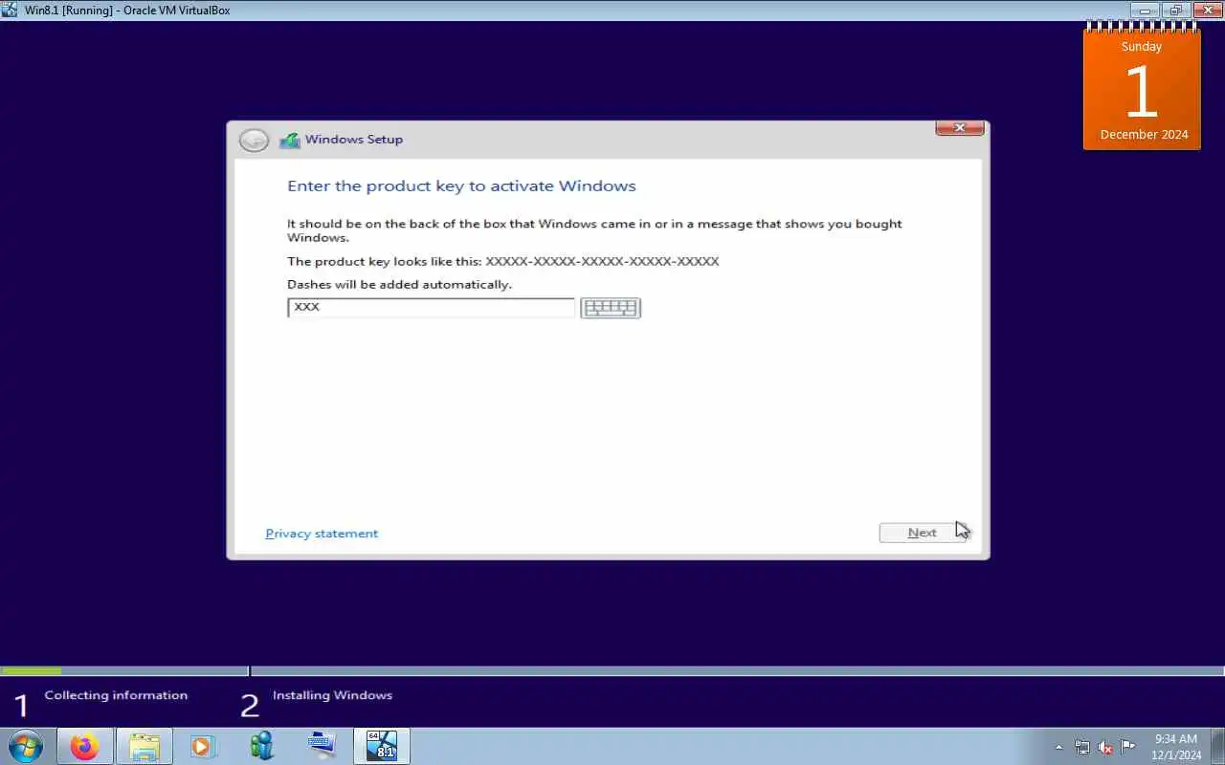Open the on-screen keyboard icon

click(x=611, y=307)
